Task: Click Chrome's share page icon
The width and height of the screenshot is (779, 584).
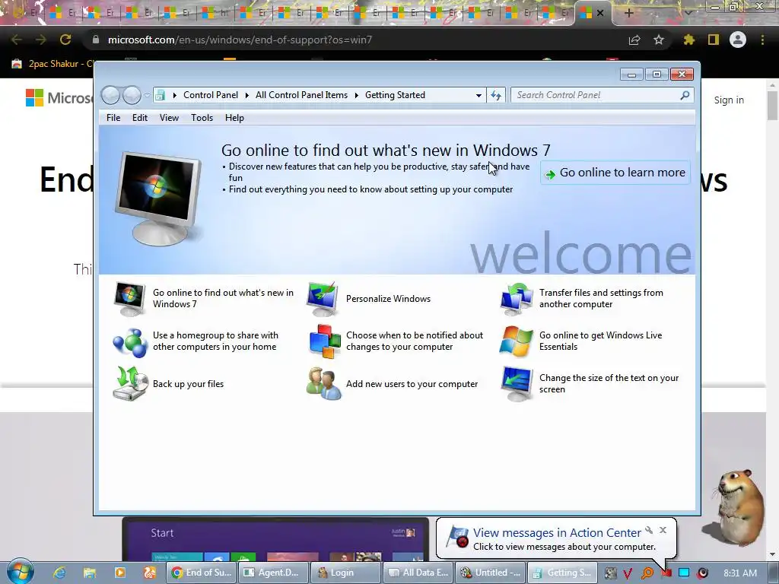Action: pos(634,40)
